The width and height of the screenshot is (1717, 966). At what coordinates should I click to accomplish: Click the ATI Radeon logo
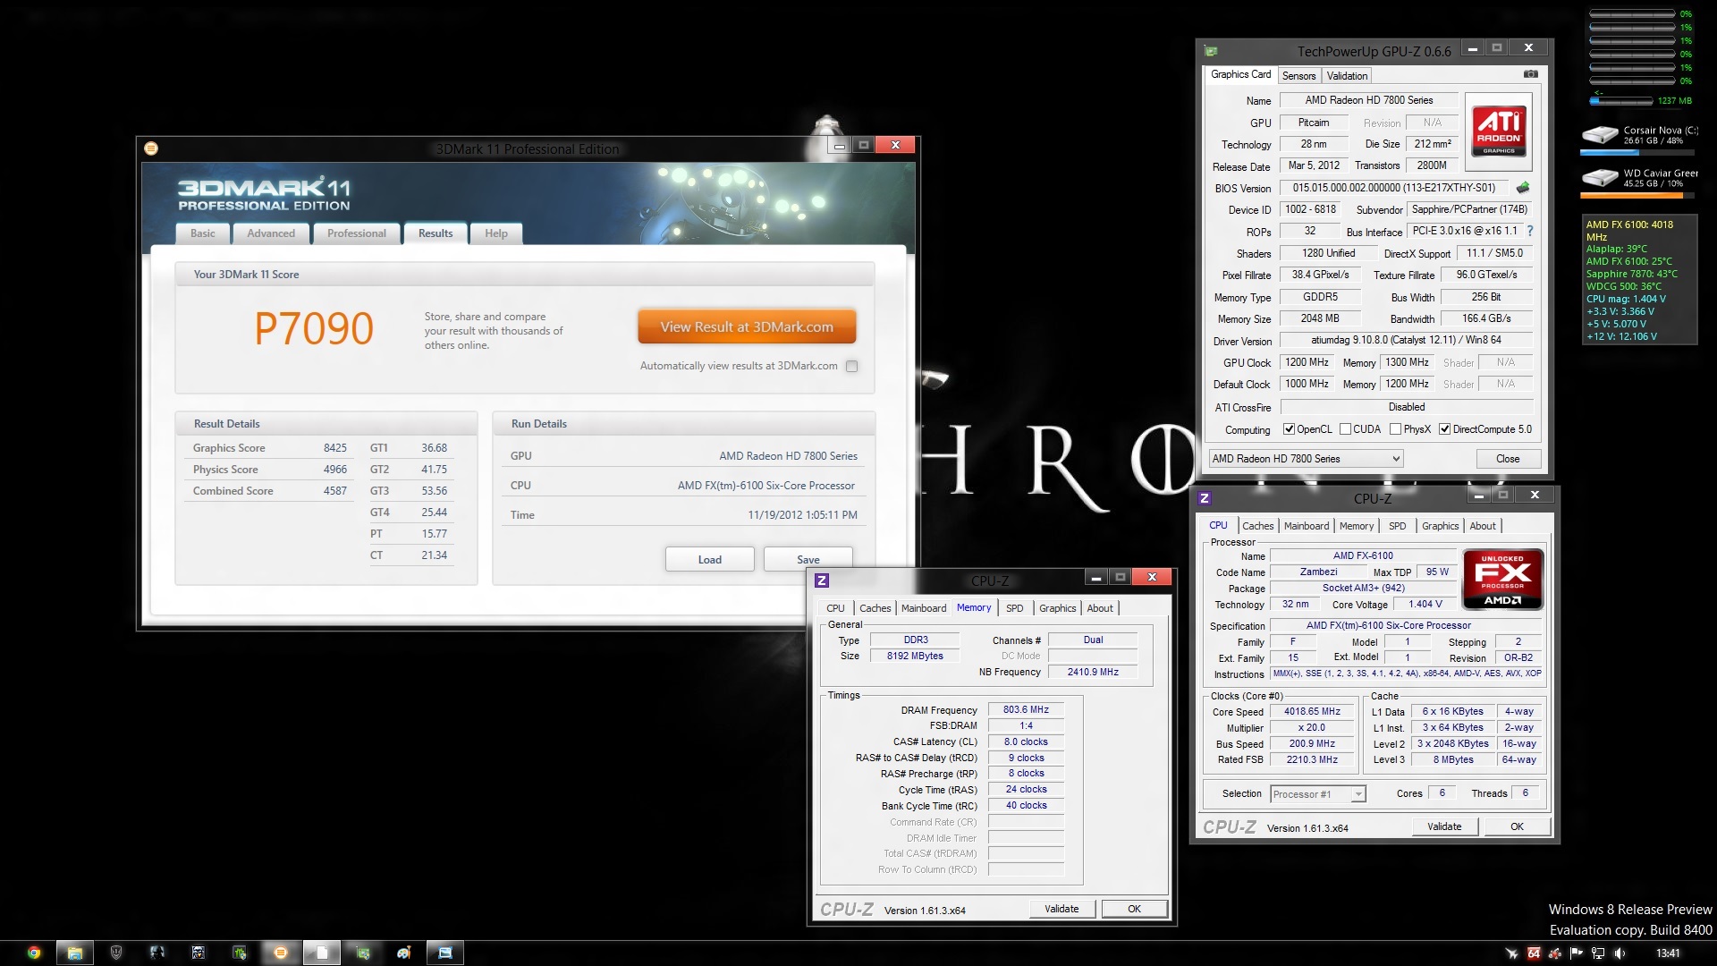1499,131
